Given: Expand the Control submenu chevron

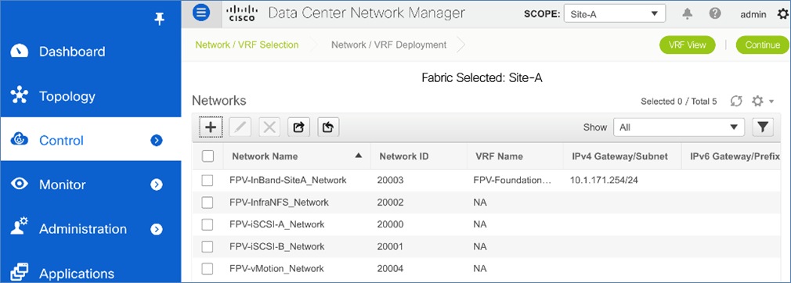Looking at the screenshot, I should tap(157, 141).
